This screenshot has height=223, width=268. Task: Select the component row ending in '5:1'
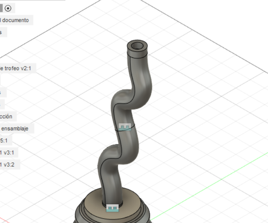click(x=4, y=140)
